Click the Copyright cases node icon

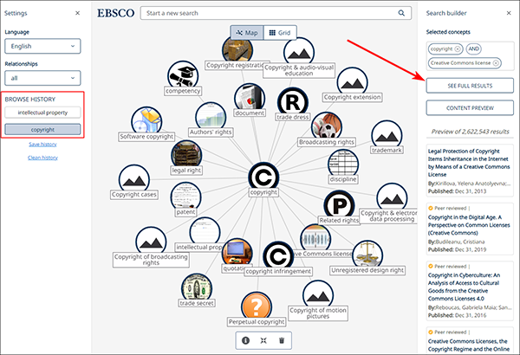[134, 179]
